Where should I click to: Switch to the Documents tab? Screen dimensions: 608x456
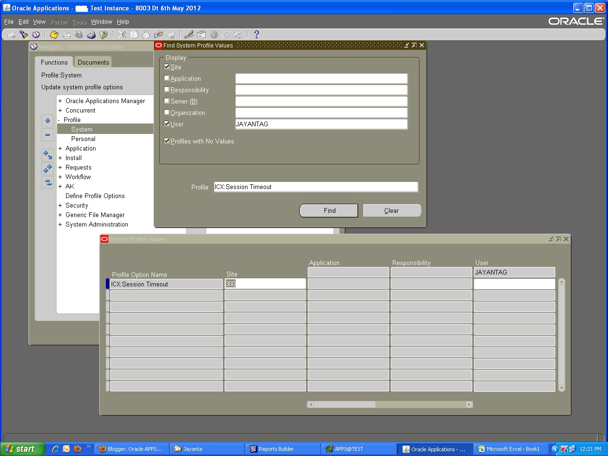click(x=93, y=62)
